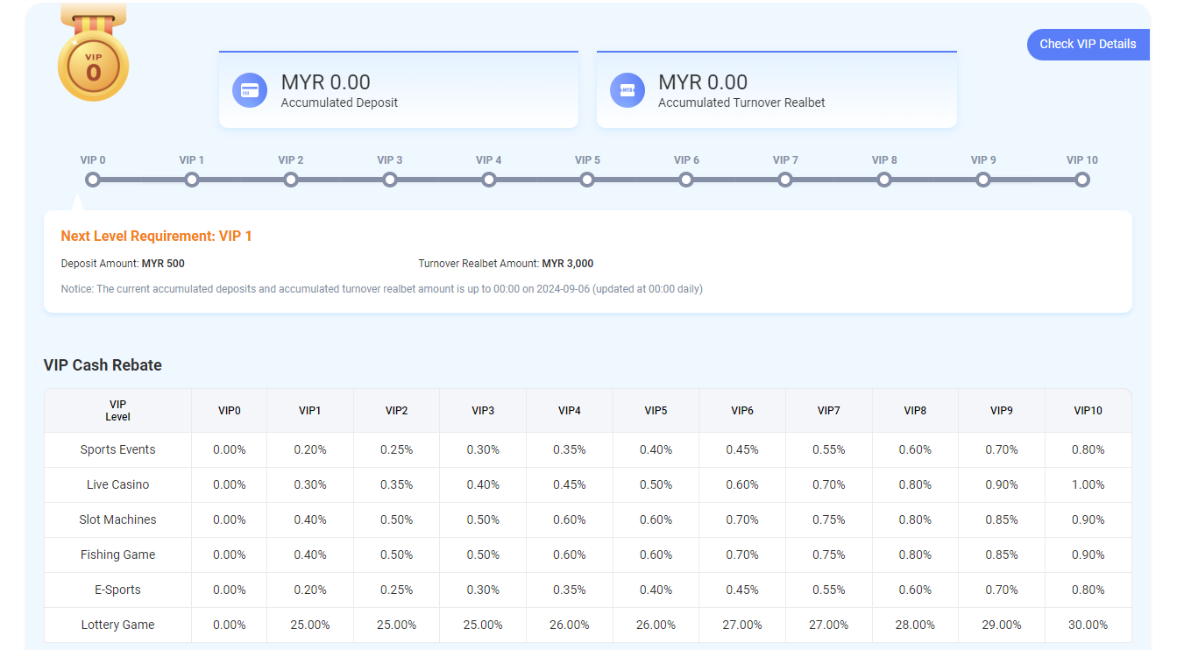This screenshot has height=650, width=1177.
Task: Click the Slot Machines row label
Action: point(117,519)
